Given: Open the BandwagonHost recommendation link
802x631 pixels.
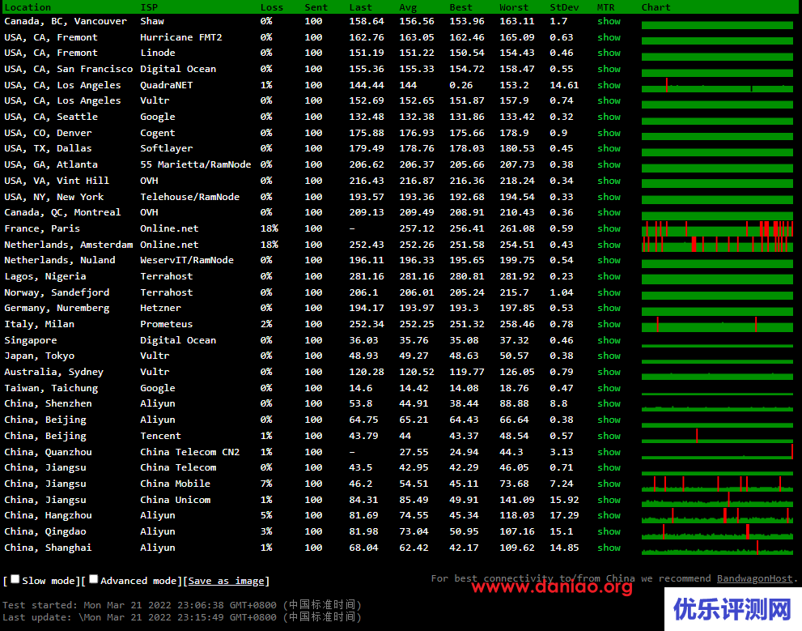Looking at the screenshot, I should 754,578.
